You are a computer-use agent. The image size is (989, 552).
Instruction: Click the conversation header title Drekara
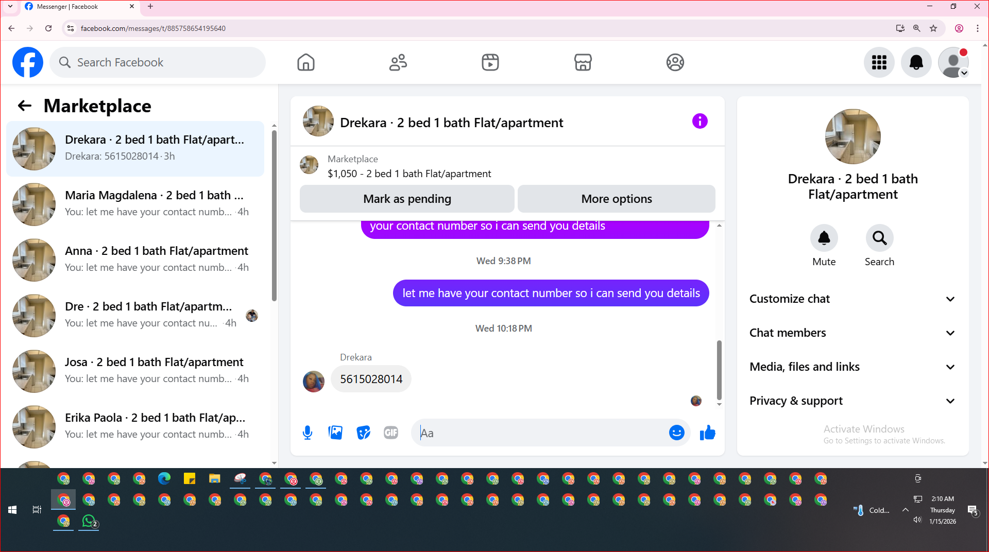point(451,123)
